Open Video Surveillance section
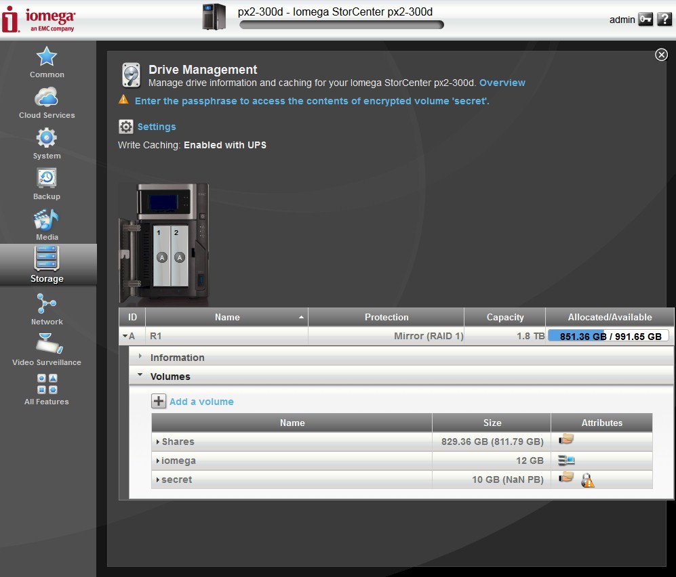Image resolution: width=676 pixels, height=577 pixels. click(x=47, y=349)
